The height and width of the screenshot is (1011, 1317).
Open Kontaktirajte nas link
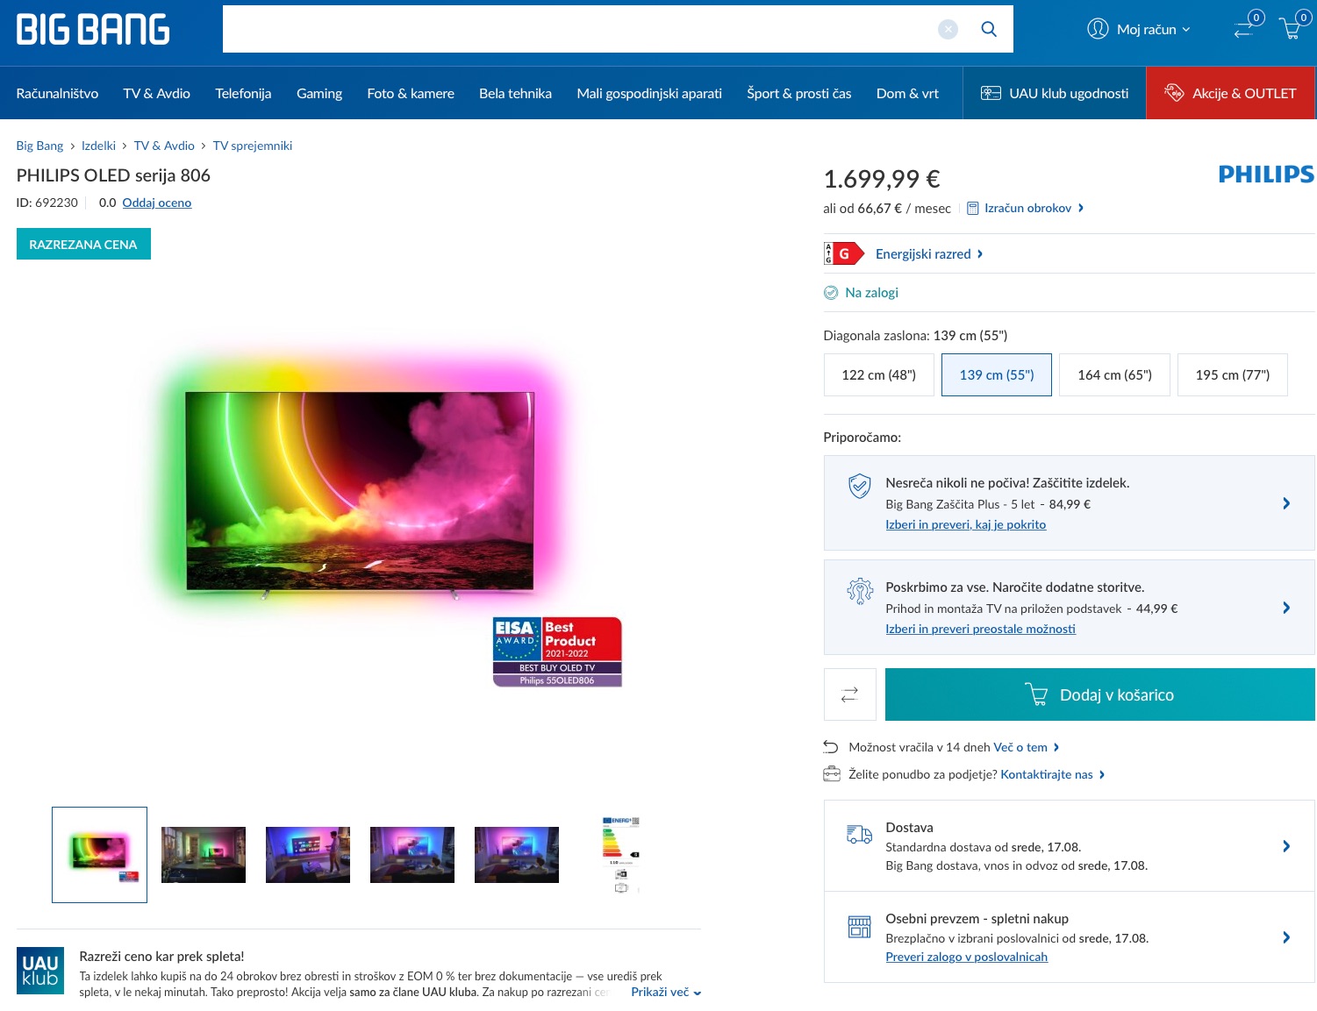(1052, 774)
